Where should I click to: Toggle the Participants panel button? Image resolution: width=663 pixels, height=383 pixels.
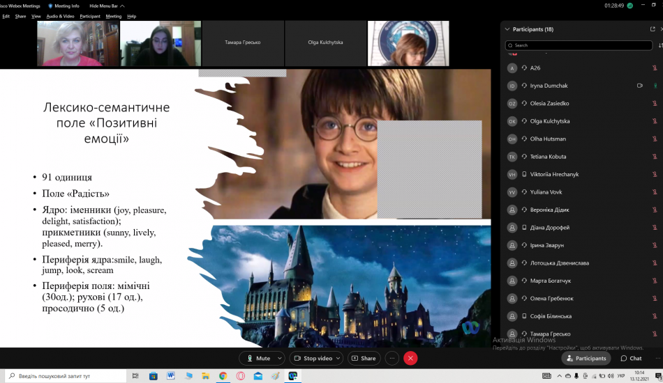[586, 358]
